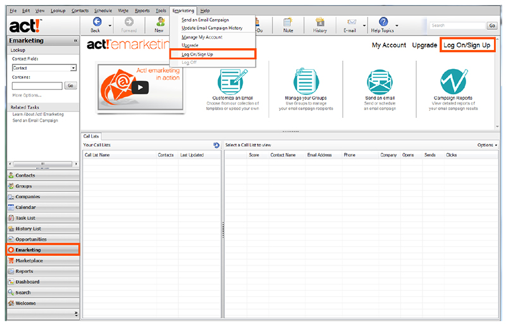Select Log On/Sign Up in Emarketing menu
Screen dimensions: 506x325
point(213,54)
